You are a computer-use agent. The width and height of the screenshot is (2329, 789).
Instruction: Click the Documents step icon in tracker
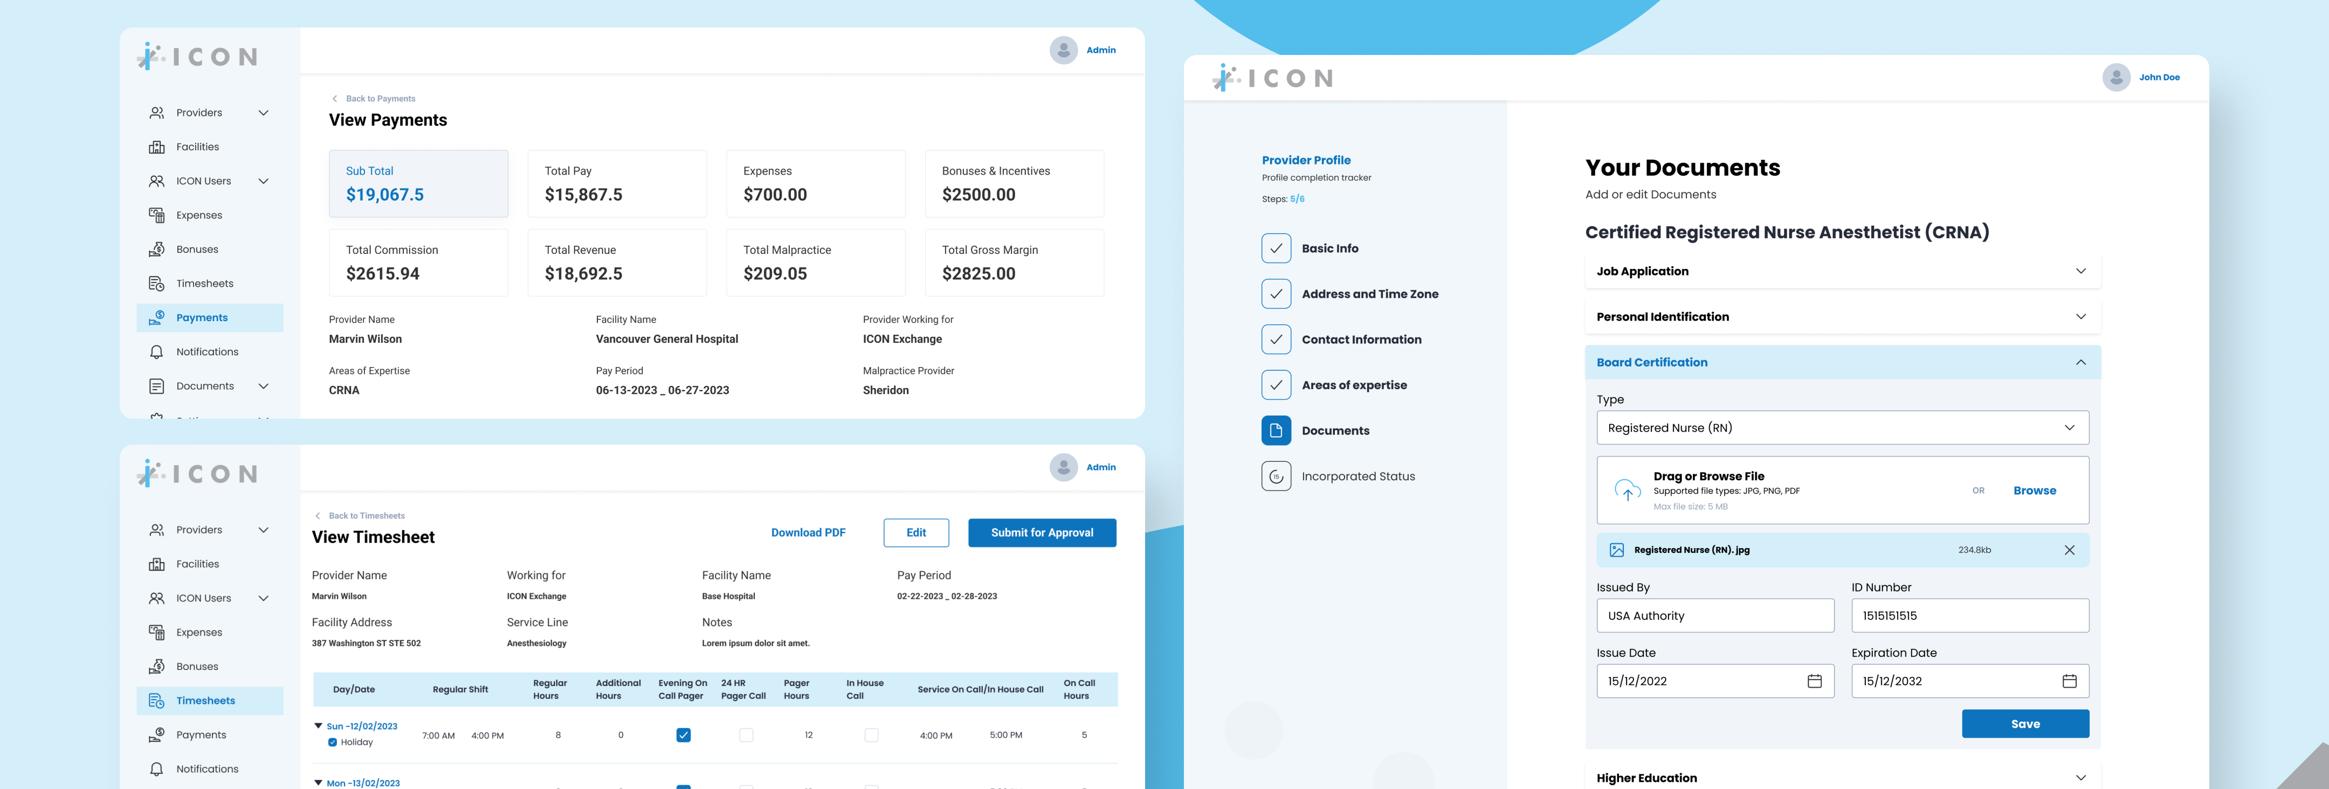click(1276, 431)
